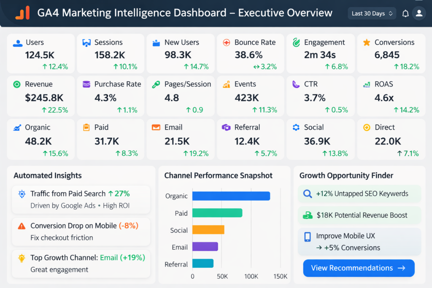This screenshot has width=432, height=288.
Task: Expand the user profile menu
Action: pos(419,13)
